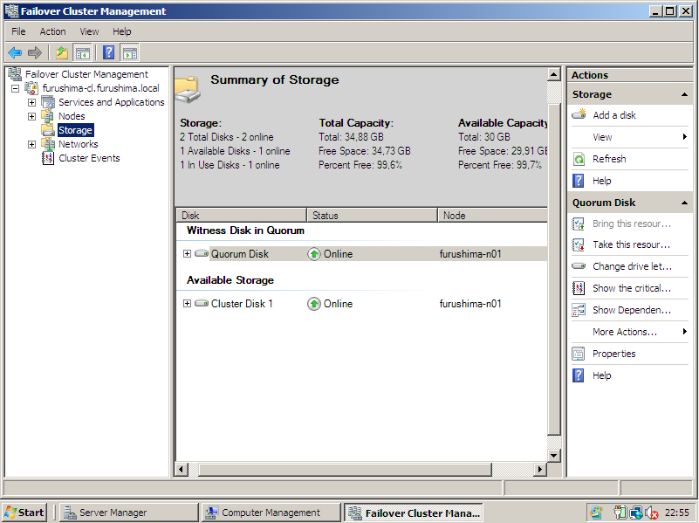Click Refresh in the Actions pane
Image resolution: width=699 pixels, height=523 pixels.
tap(609, 159)
